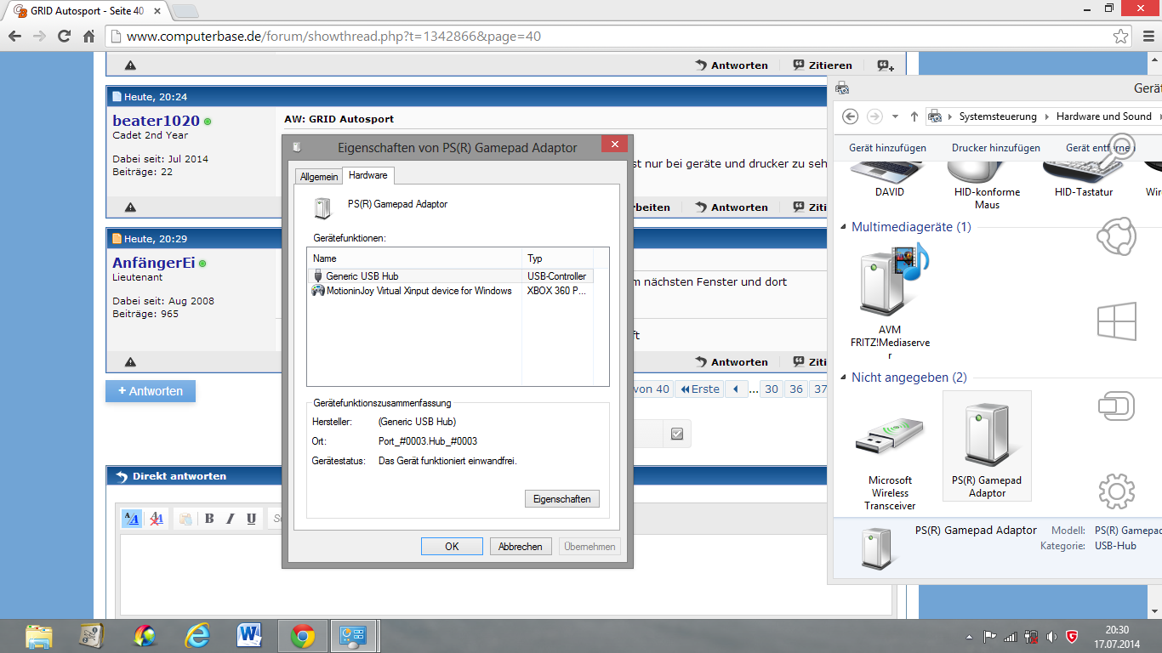
Task: Toggle bold in the reply editor
Action: point(209,519)
